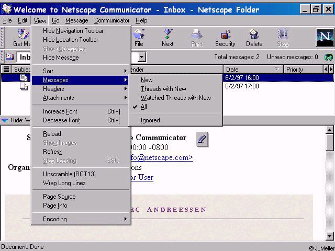Open the Edit menu
Screen dimensions: 335x251
coord(23,20)
